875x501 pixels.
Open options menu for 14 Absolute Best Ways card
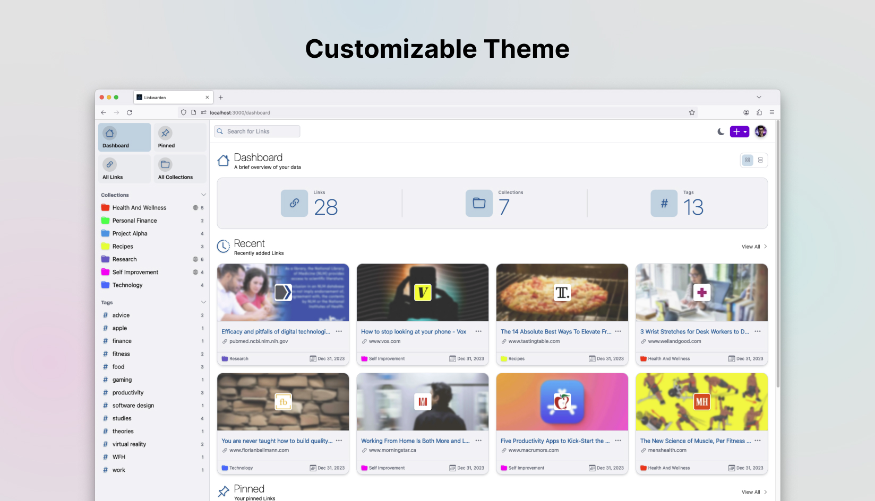tap(618, 331)
